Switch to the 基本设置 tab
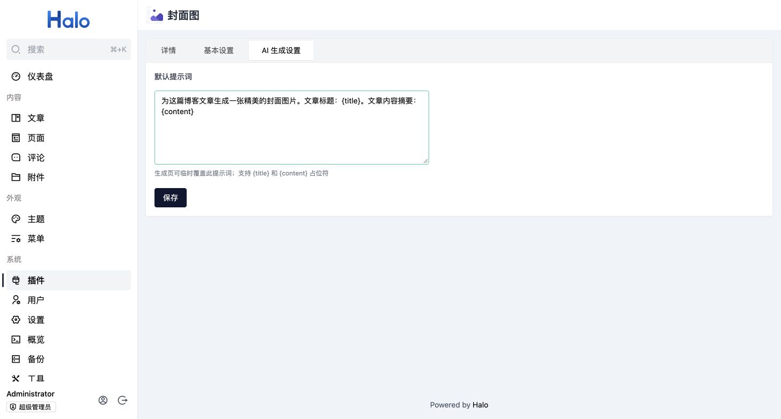The image size is (781, 419). (x=219, y=50)
